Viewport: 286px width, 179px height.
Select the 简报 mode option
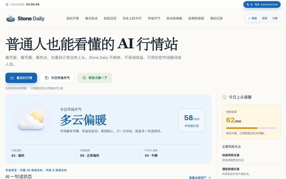(252, 18)
